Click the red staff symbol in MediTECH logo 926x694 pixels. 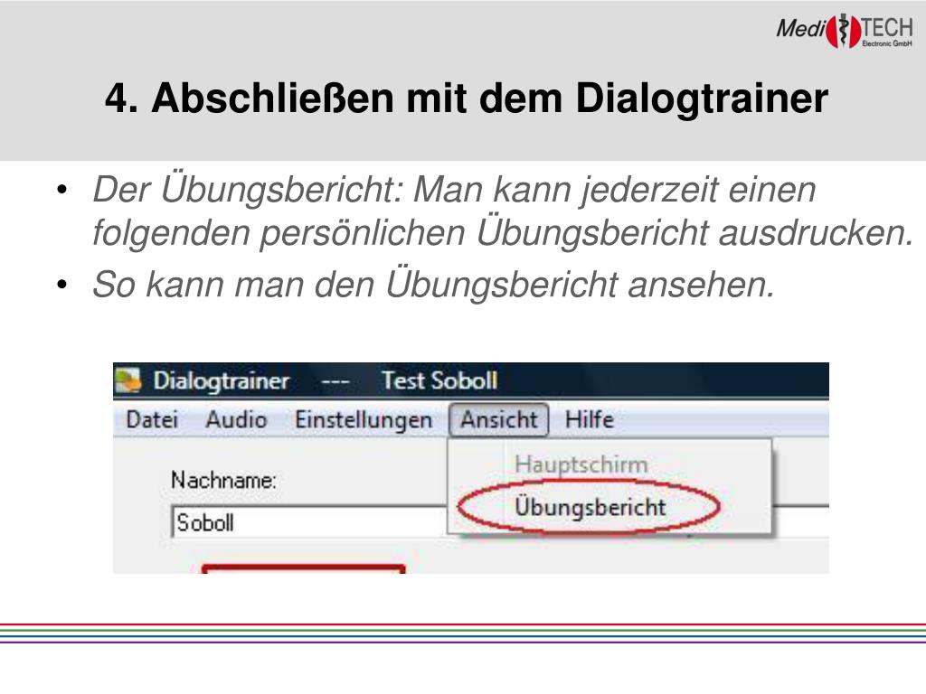pyautogui.click(x=844, y=31)
